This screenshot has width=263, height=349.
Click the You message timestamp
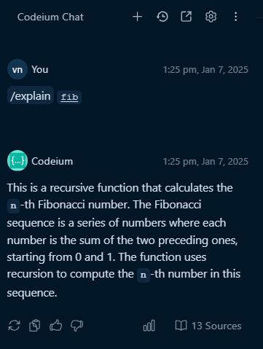click(205, 70)
